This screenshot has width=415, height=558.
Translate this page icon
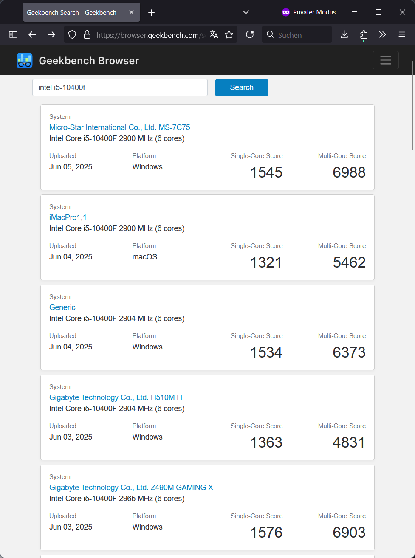pyautogui.click(x=214, y=35)
